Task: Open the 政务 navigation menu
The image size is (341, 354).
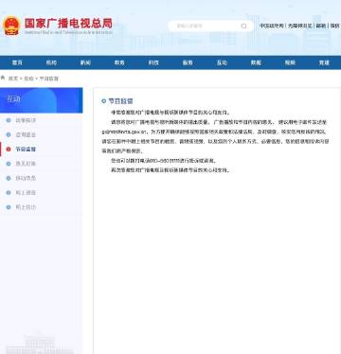Action: (x=119, y=62)
